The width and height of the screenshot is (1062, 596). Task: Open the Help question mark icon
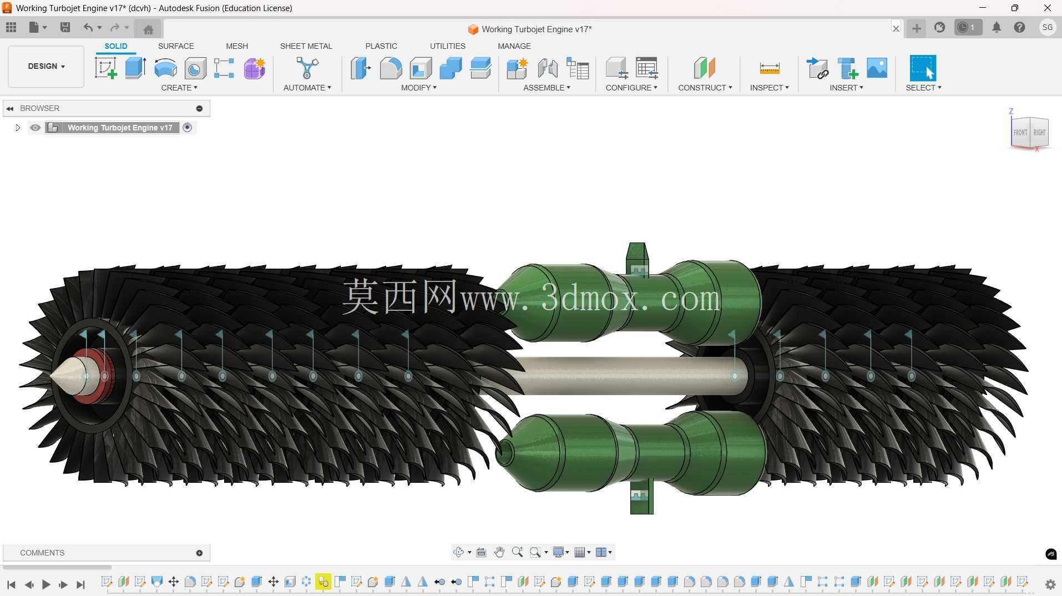(x=1019, y=27)
